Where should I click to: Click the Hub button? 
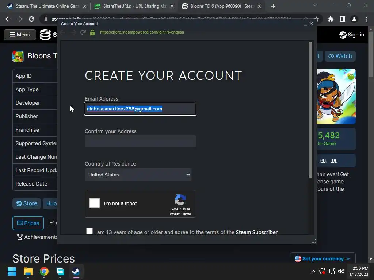pos(50,203)
